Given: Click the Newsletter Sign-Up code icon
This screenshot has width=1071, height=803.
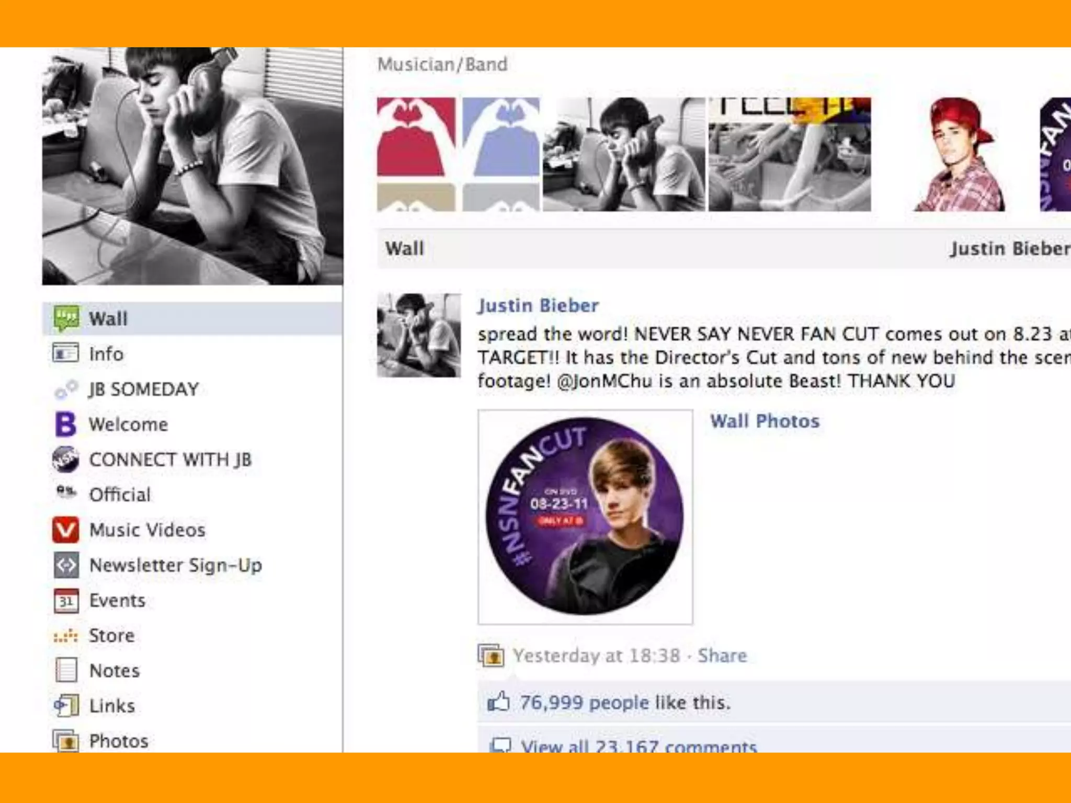Looking at the screenshot, I should [x=66, y=565].
